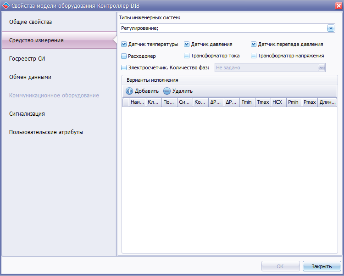Click the НСХ column header
The width and height of the screenshot is (344, 276).
click(278, 102)
